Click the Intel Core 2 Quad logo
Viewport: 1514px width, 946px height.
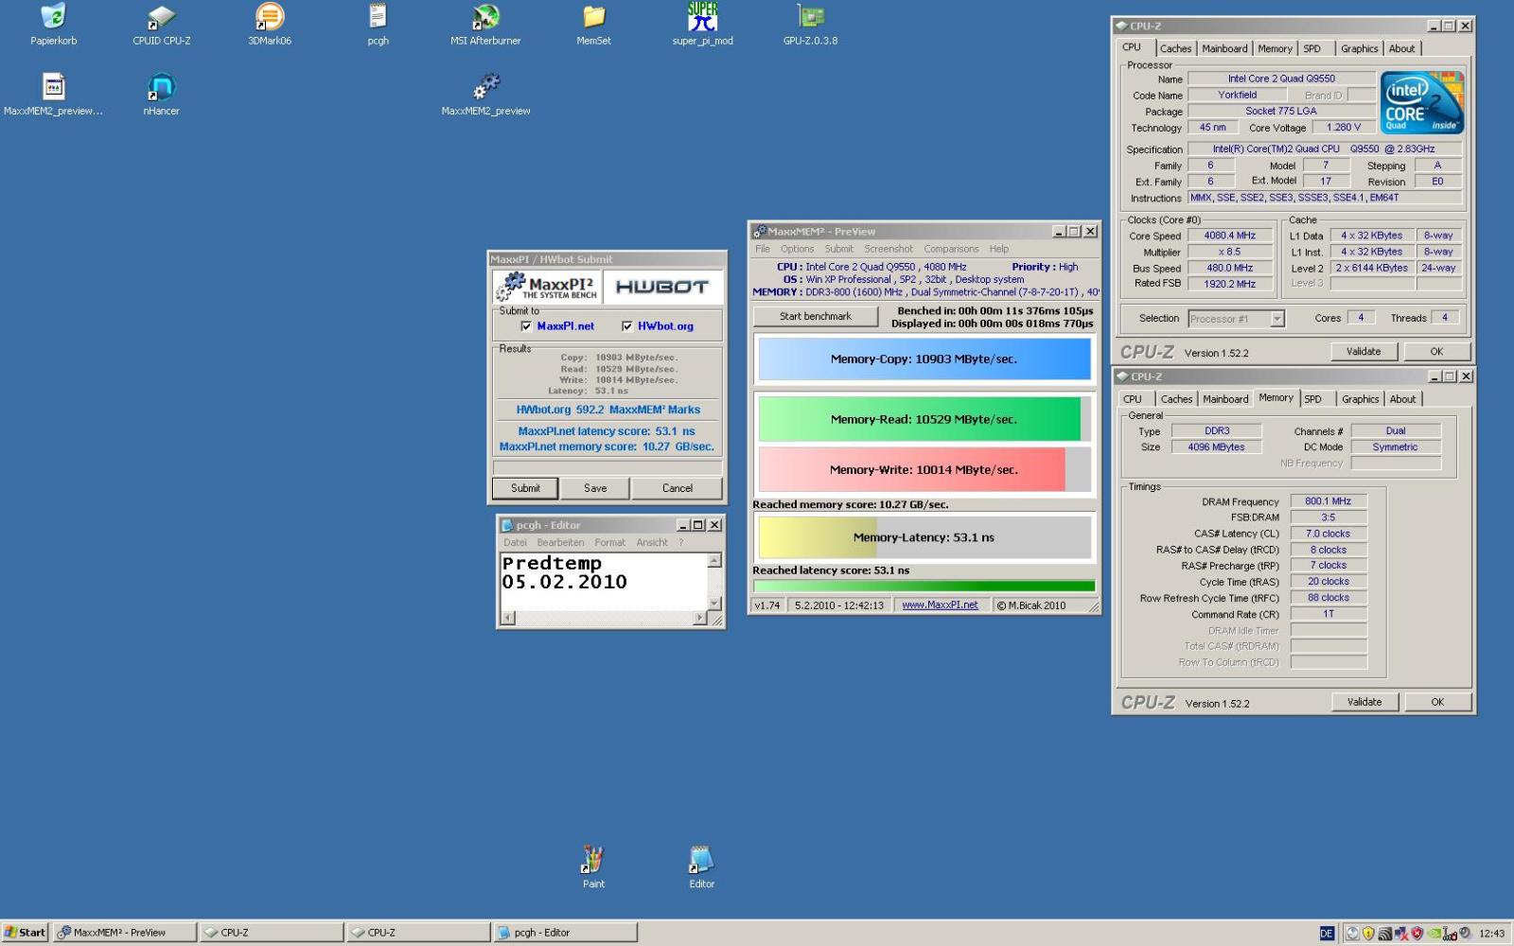click(1421, 101)
